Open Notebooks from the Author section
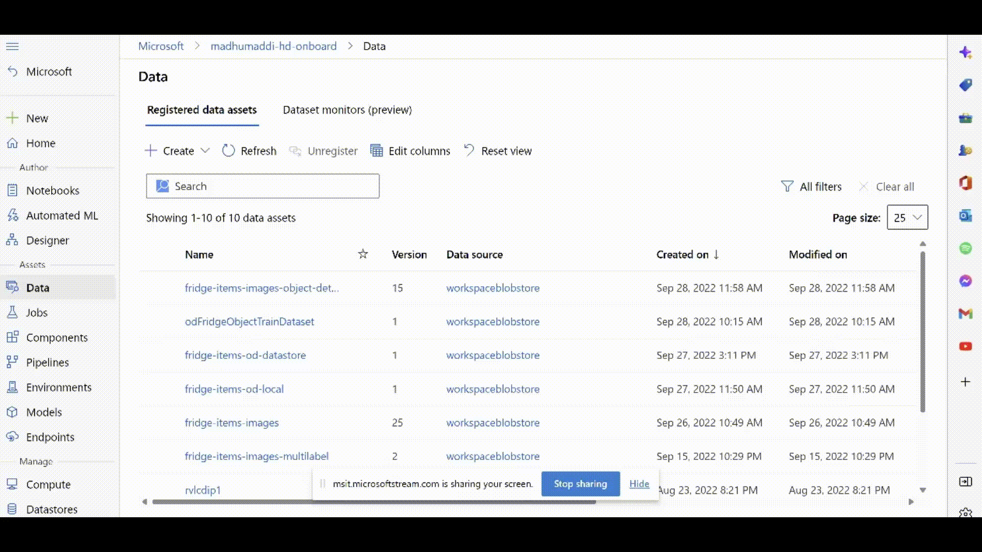The image size is (982, 552). pyautogui.click(x=53, y=190)
